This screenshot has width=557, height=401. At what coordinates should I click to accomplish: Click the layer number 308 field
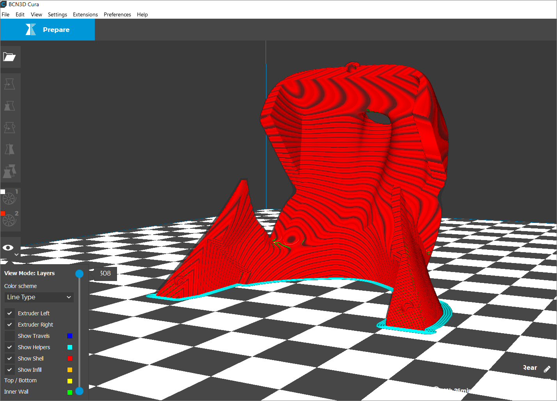105,273
